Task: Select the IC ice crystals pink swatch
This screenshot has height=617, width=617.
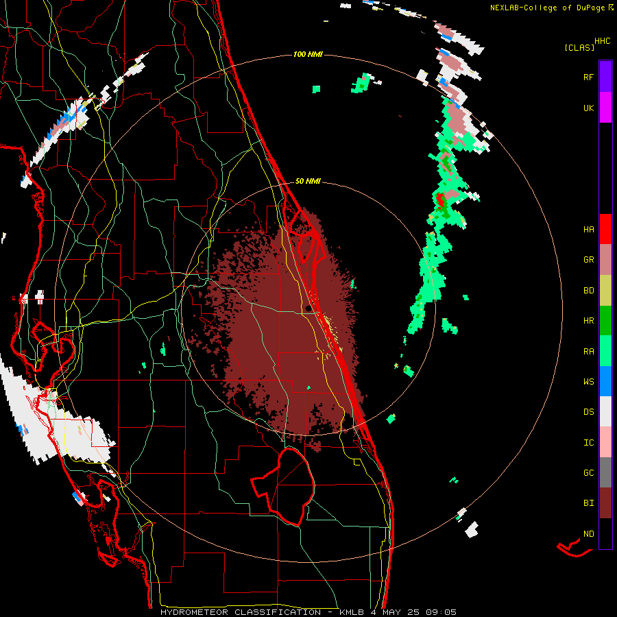Action: tap(605, 442)
